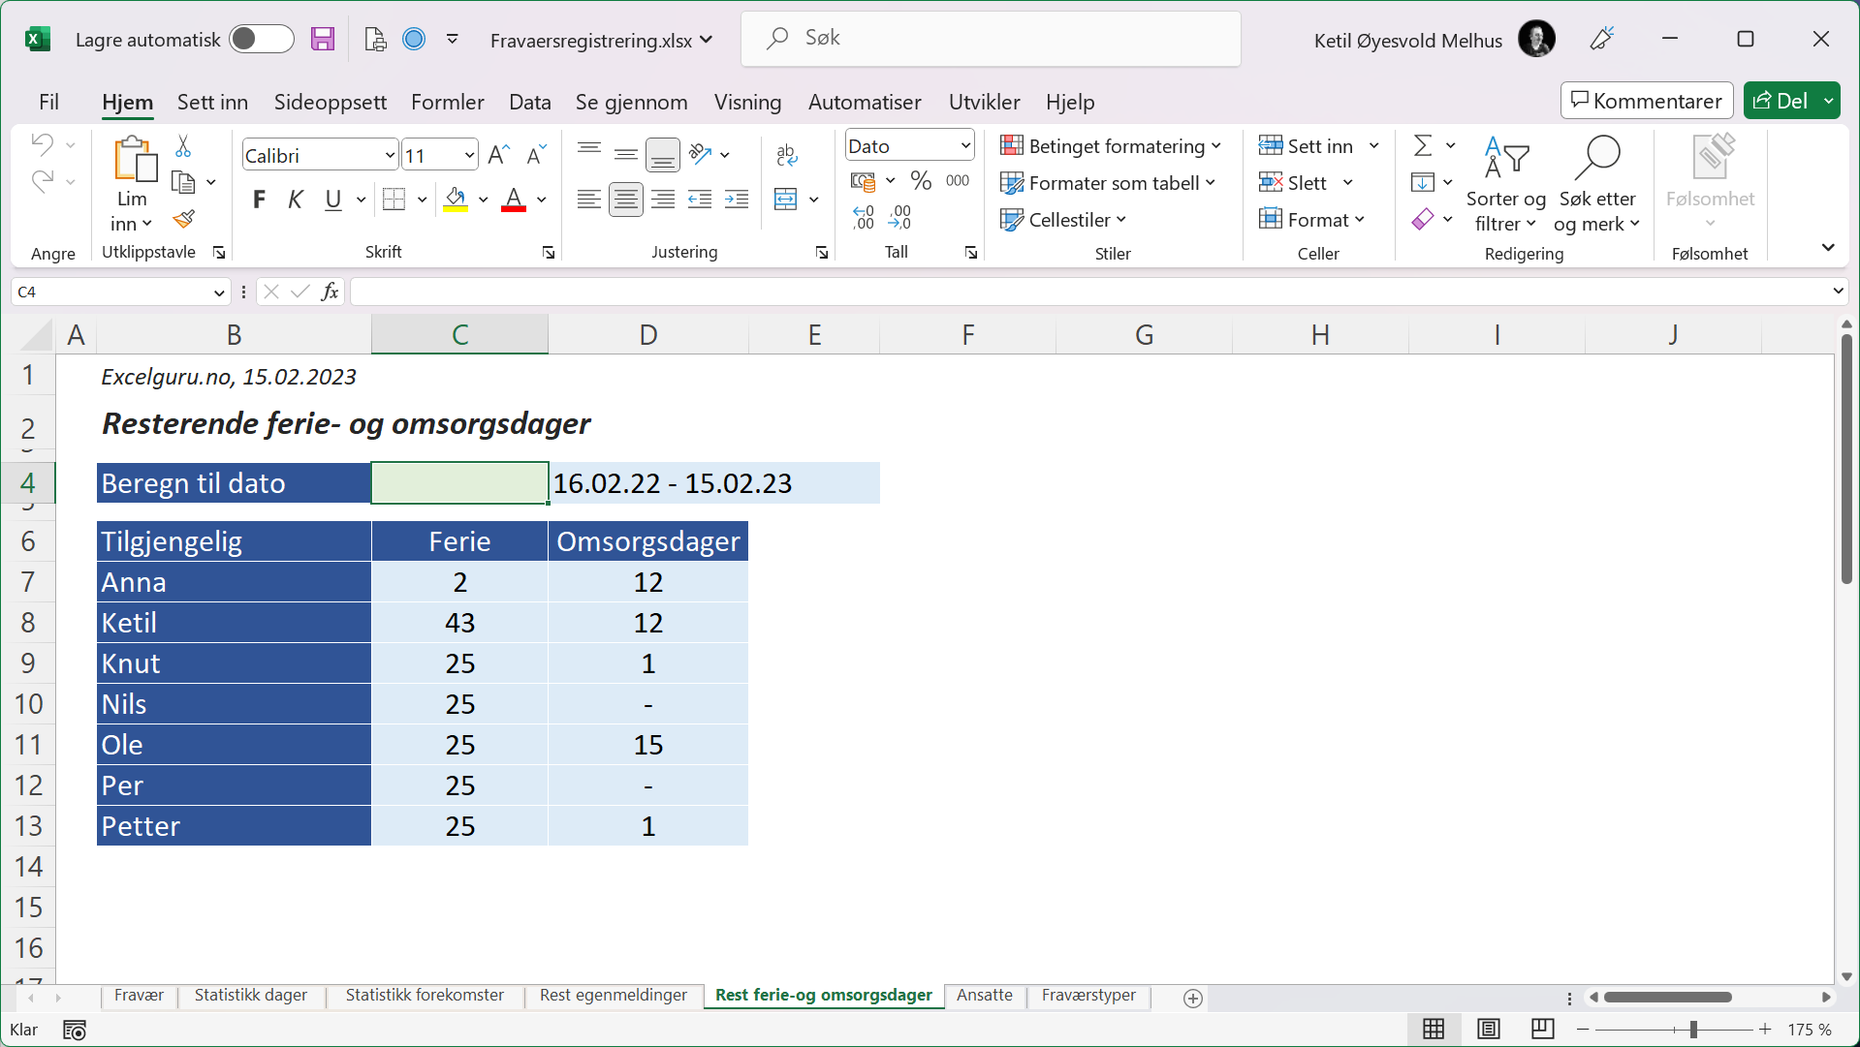
Task: Click the Redo arrow icon
Action: click(x=42, y=181)
